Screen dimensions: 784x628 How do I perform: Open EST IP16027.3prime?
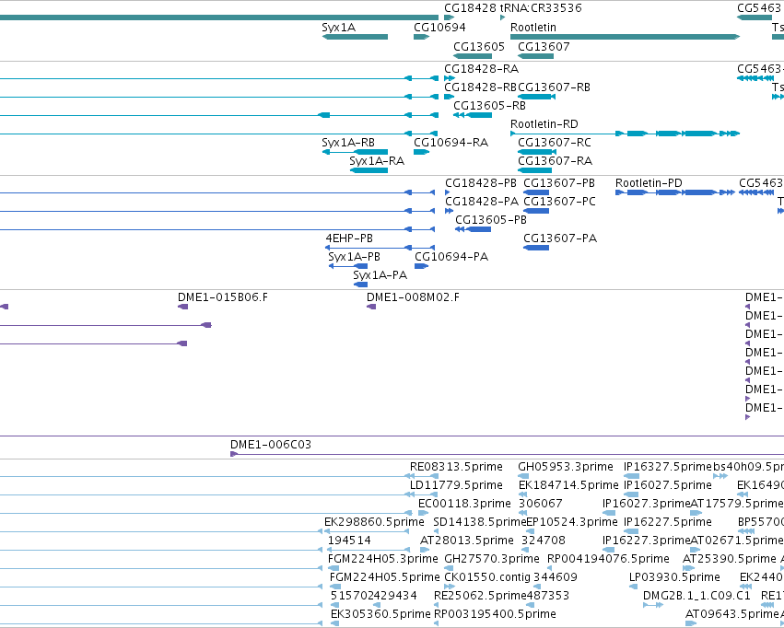[x=647, y=504]
